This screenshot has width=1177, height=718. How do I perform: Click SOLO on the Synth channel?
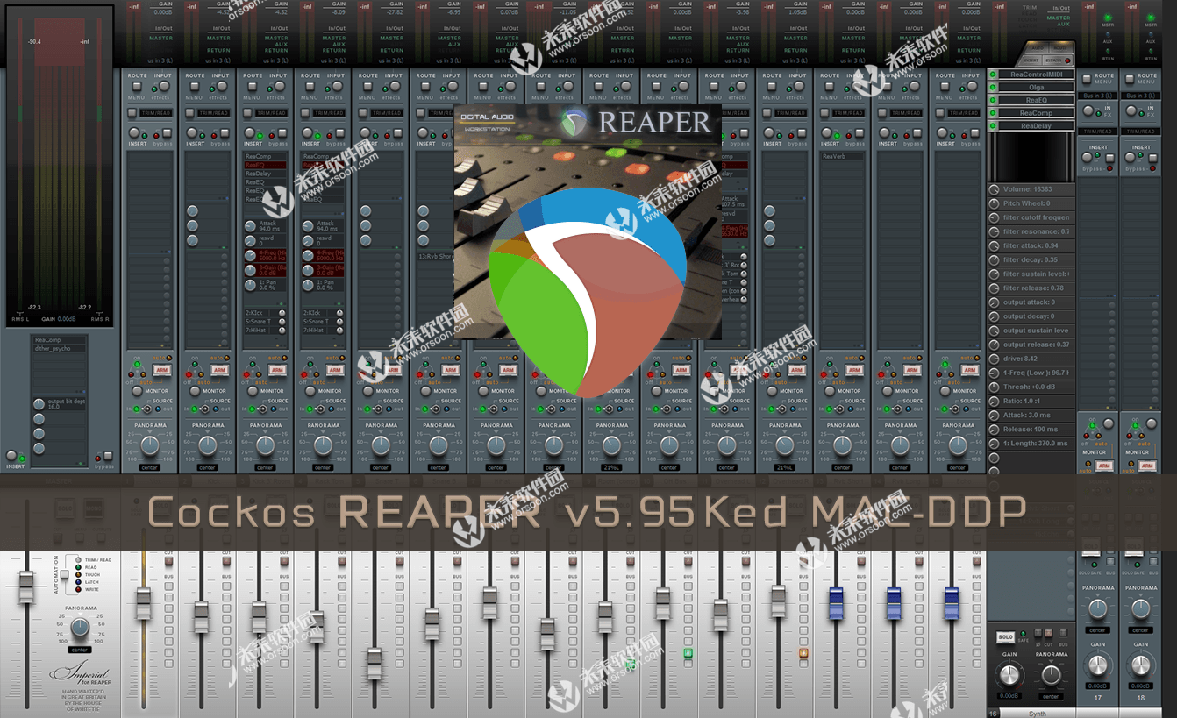pyautogui.click(x=1005, y=636)
